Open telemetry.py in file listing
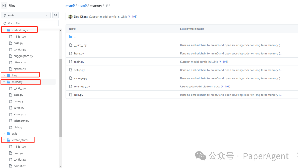 (82, 86)
